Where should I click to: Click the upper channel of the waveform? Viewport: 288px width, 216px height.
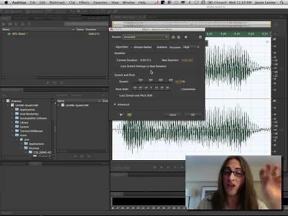[238, 68]
